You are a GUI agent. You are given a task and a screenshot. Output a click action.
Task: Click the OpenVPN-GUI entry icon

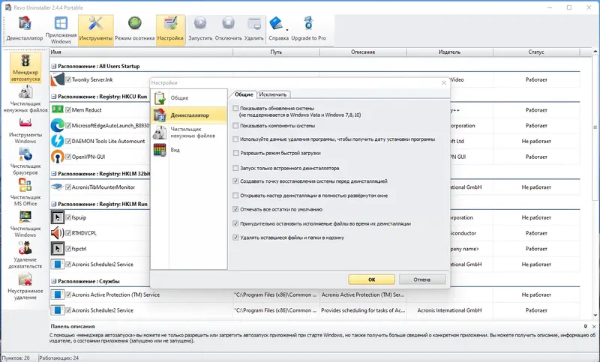pyautogui.click(x=58, y=157)
